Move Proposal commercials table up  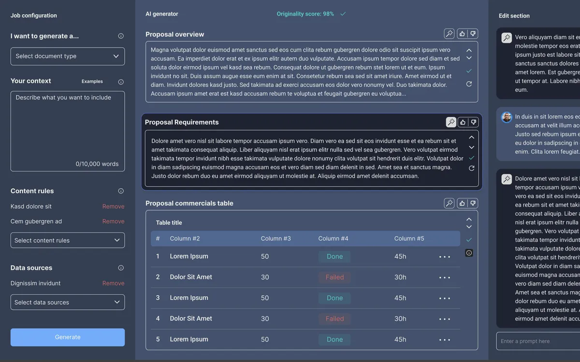coord(469,219)
